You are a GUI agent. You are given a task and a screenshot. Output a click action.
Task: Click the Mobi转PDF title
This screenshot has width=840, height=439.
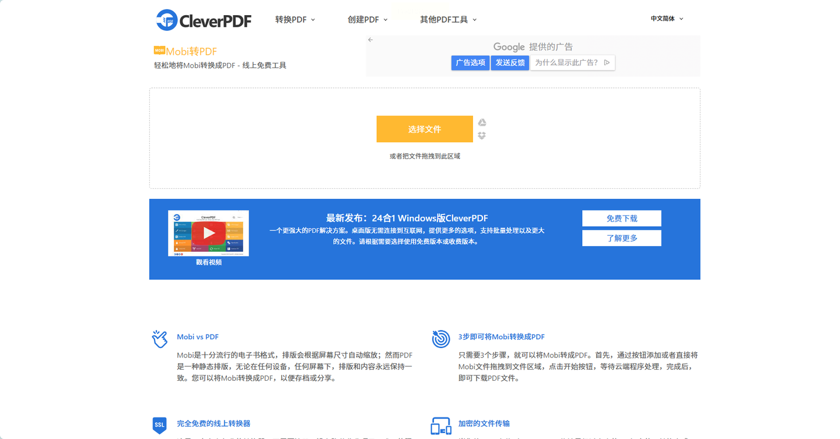pyautogui.click(x=191, y=51)
